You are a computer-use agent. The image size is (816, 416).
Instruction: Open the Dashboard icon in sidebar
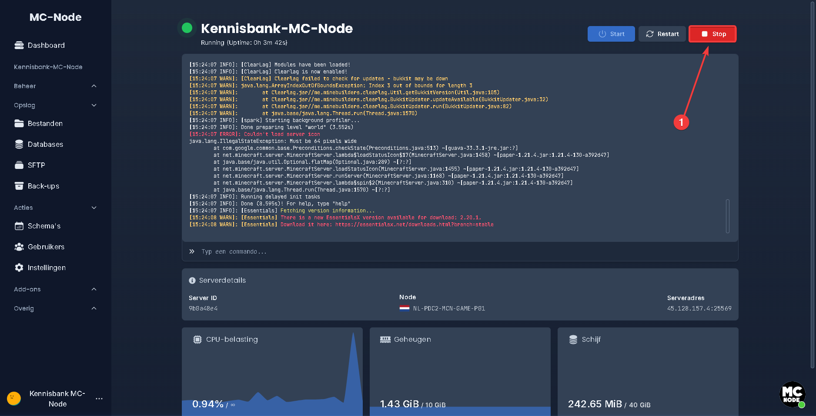[19, 45]
